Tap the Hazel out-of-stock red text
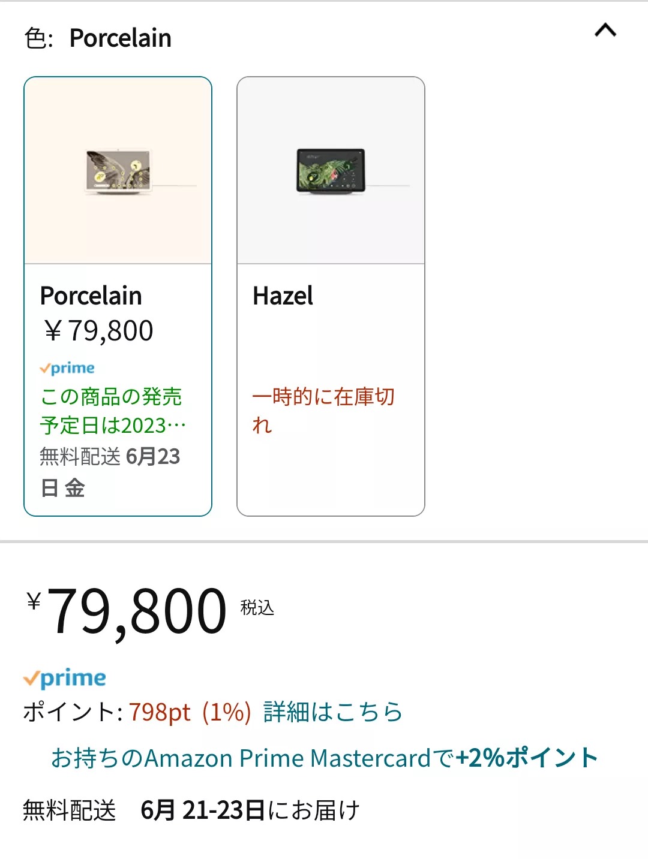 tap(323, 410)
